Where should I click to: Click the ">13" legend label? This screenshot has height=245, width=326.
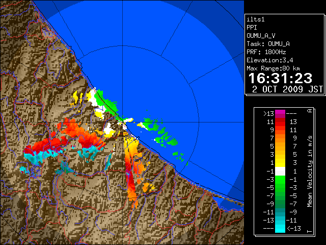(x=268, y=114)
